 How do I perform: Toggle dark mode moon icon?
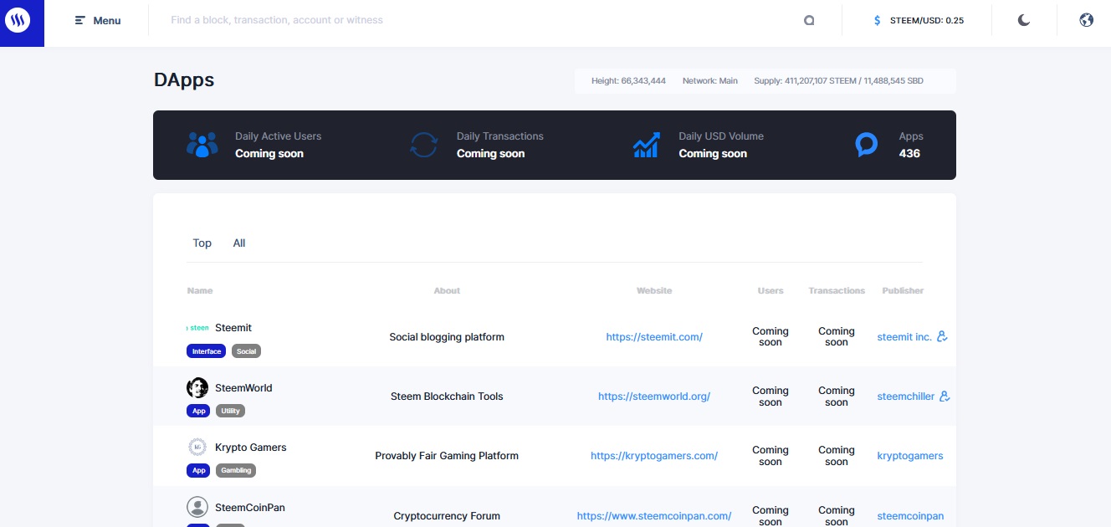(1024, 20)
